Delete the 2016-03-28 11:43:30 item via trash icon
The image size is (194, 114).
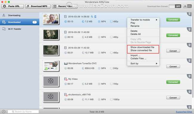point(190,29)
